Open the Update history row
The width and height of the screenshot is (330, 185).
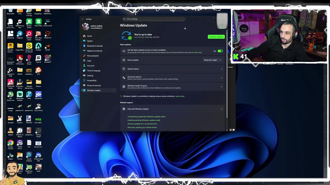tap(172, 69)
